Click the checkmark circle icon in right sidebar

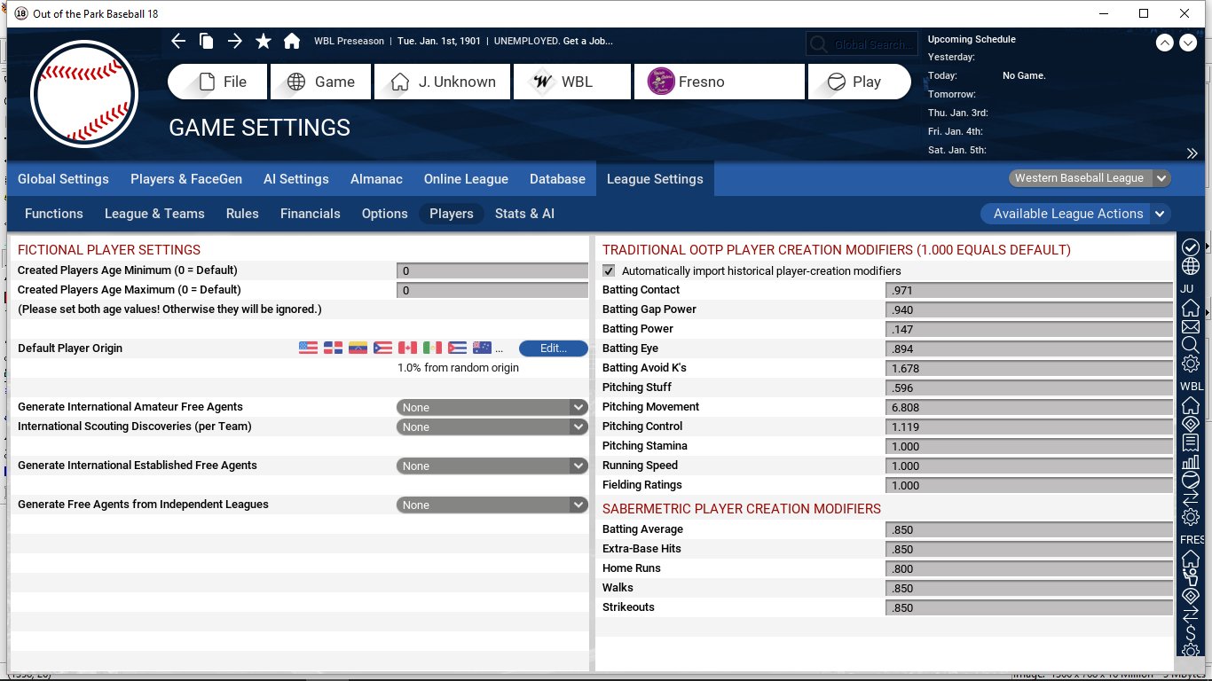pos(1191,247)
